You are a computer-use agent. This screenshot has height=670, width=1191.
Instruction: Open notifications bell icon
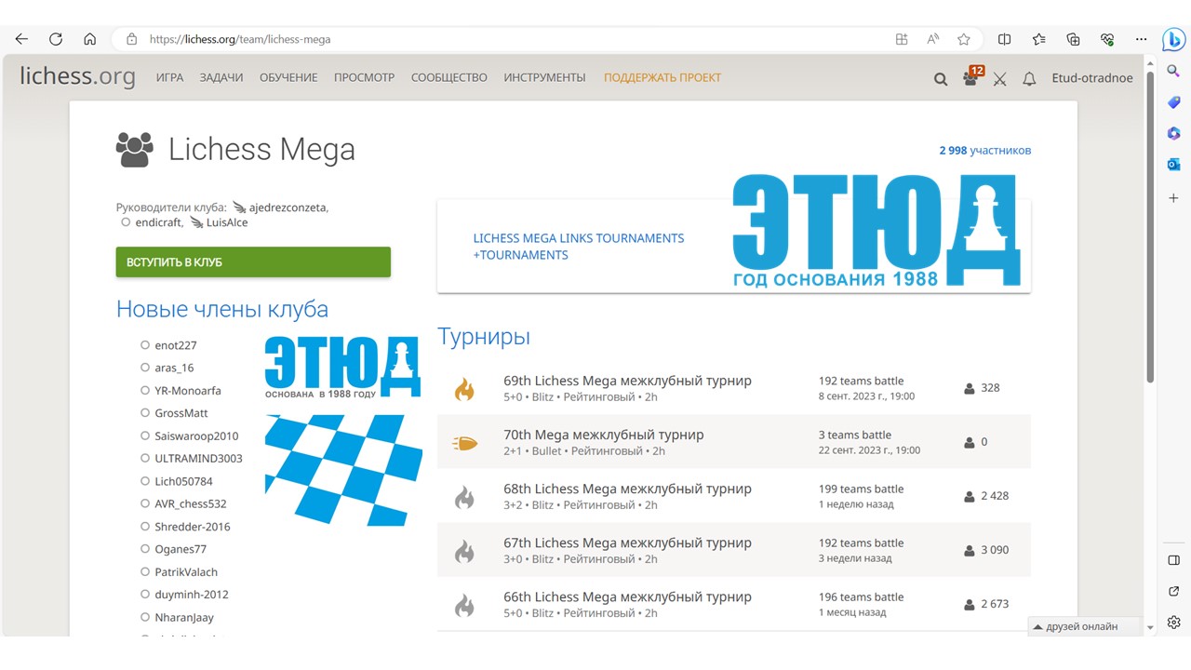pos(1029,79)
